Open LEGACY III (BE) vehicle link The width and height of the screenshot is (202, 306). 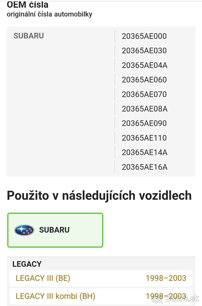point(43,278)
